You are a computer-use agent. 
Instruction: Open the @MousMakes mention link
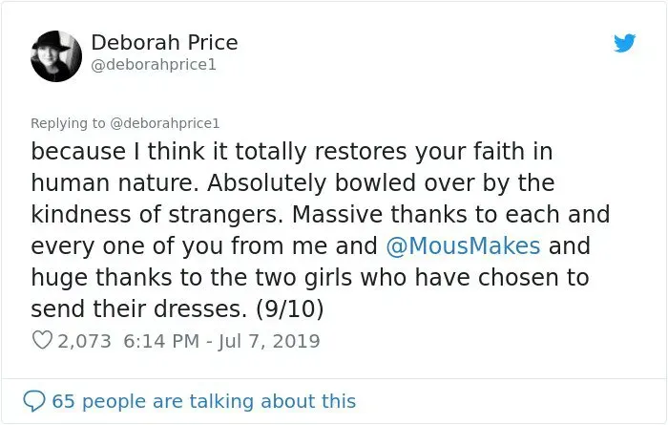point(463,246)
